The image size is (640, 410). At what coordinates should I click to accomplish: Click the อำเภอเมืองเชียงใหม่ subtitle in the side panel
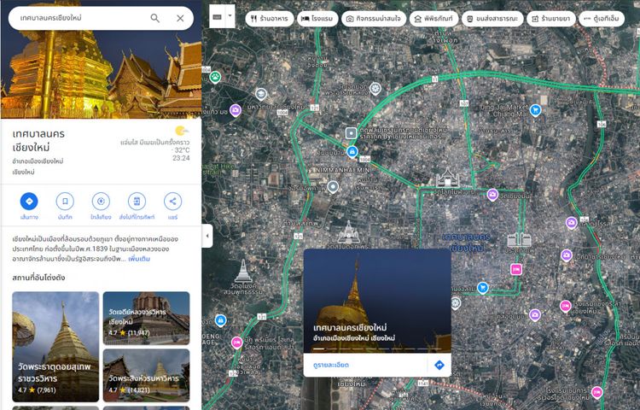coord(38,161)
